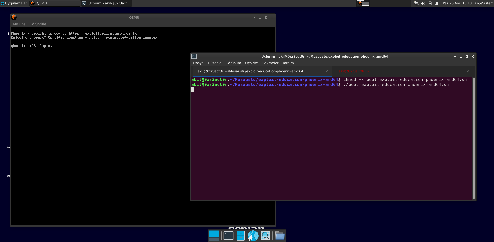Screen dimensions: 494x242
Task: Click the terminal window menu icon
Action: point(194,56)
